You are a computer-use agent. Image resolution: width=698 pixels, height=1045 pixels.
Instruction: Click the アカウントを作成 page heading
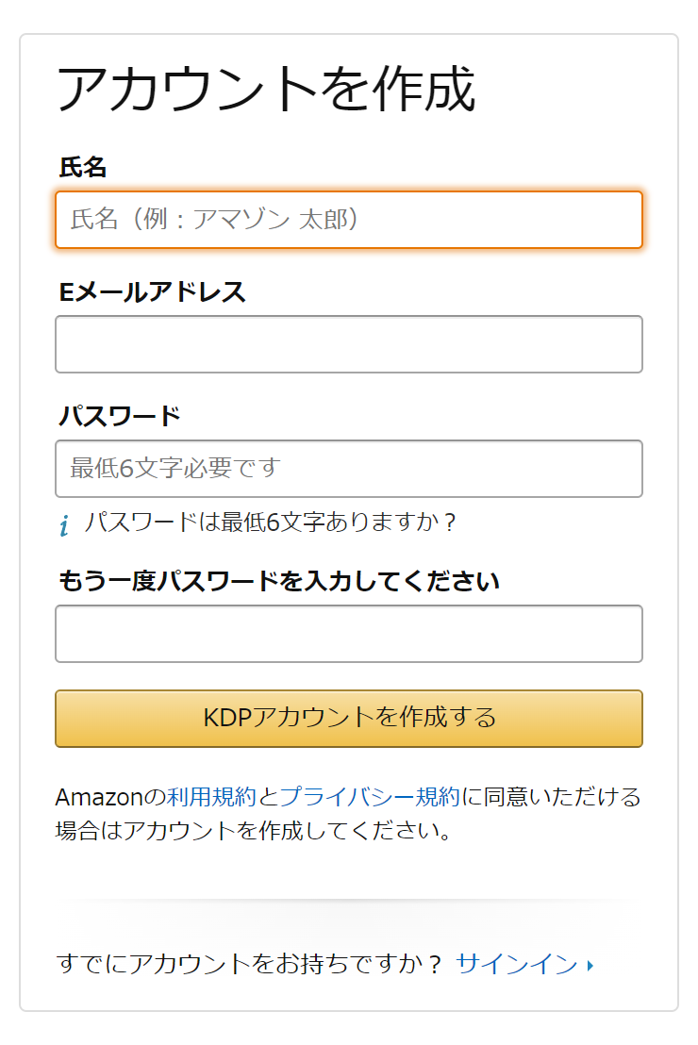pyautogui.click(x=266, y=89)
